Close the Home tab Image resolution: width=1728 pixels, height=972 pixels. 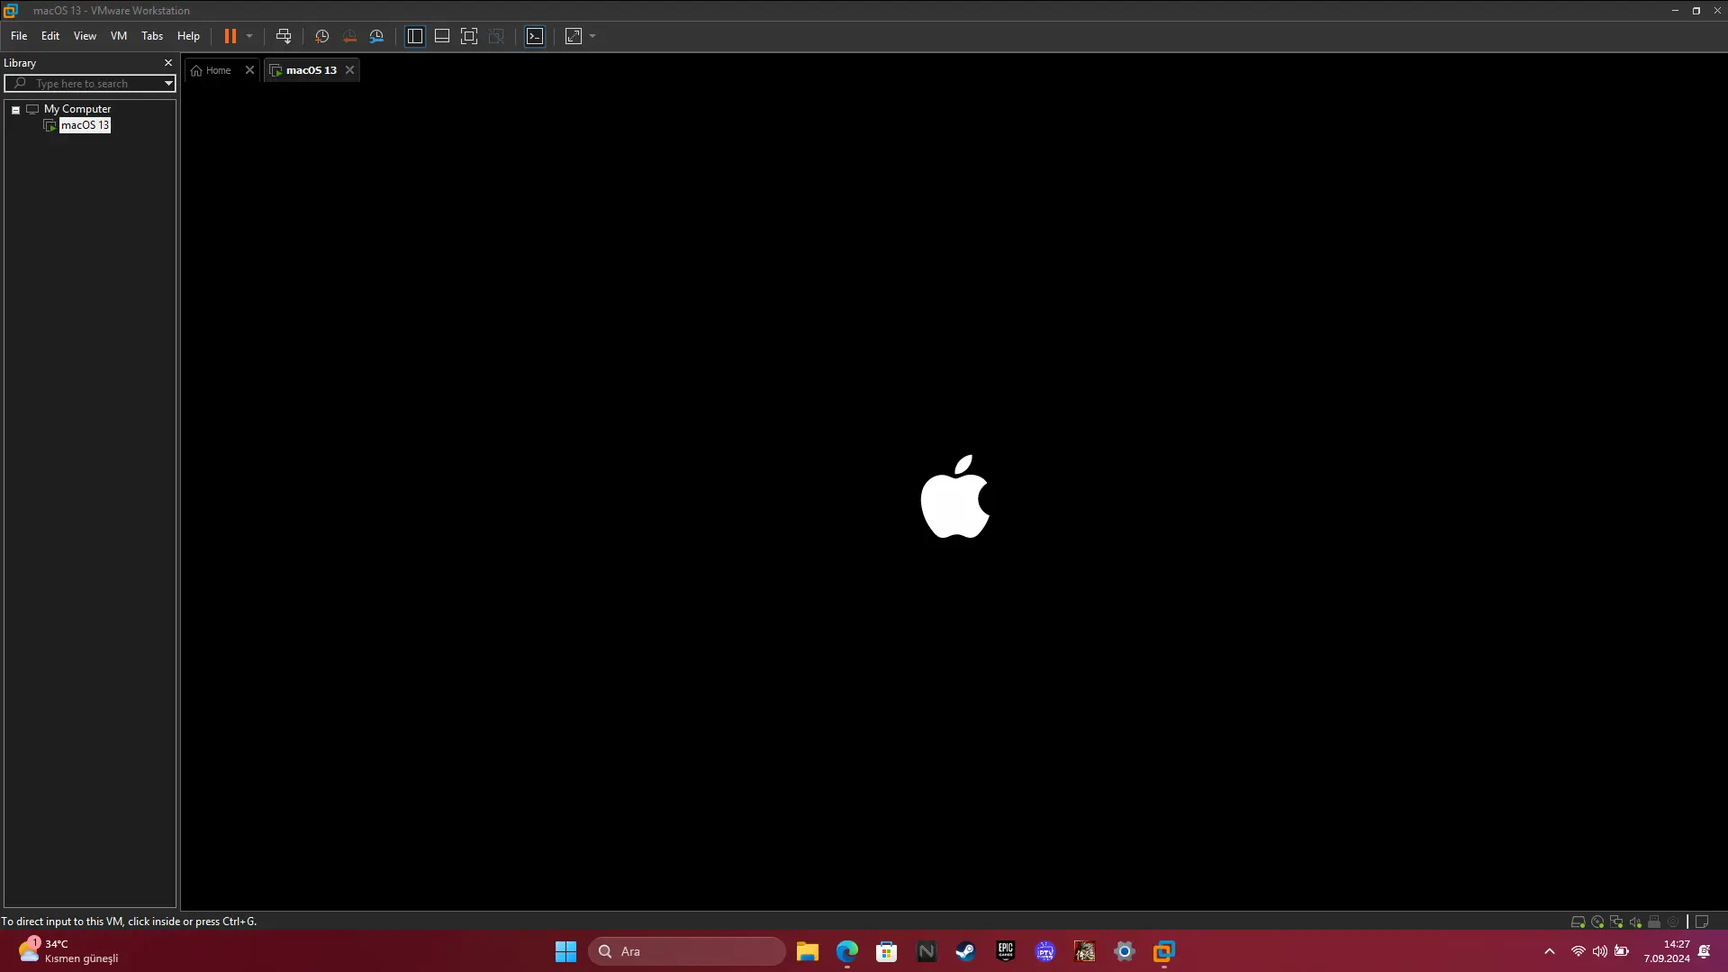pyautogui.click(x=250, y=70)
